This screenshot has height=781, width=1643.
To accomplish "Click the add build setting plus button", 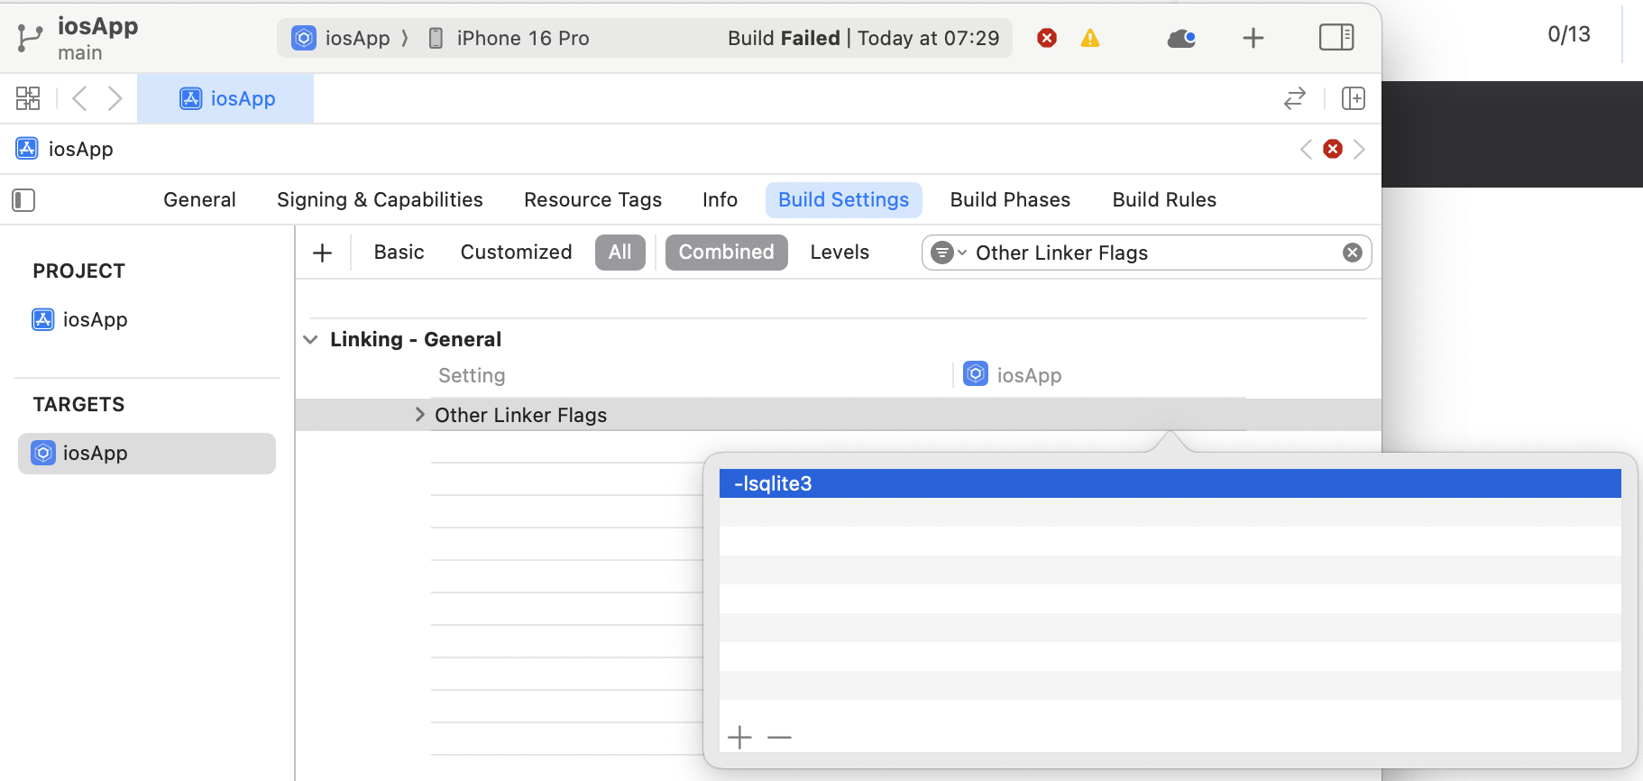I will pyautogui.click(x=322, y=253).
